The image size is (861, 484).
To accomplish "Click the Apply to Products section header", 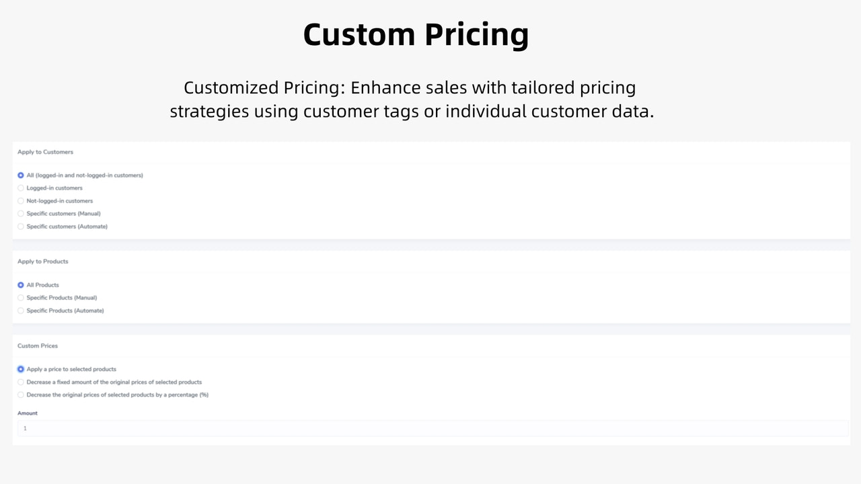I will (x=42, y=261).
